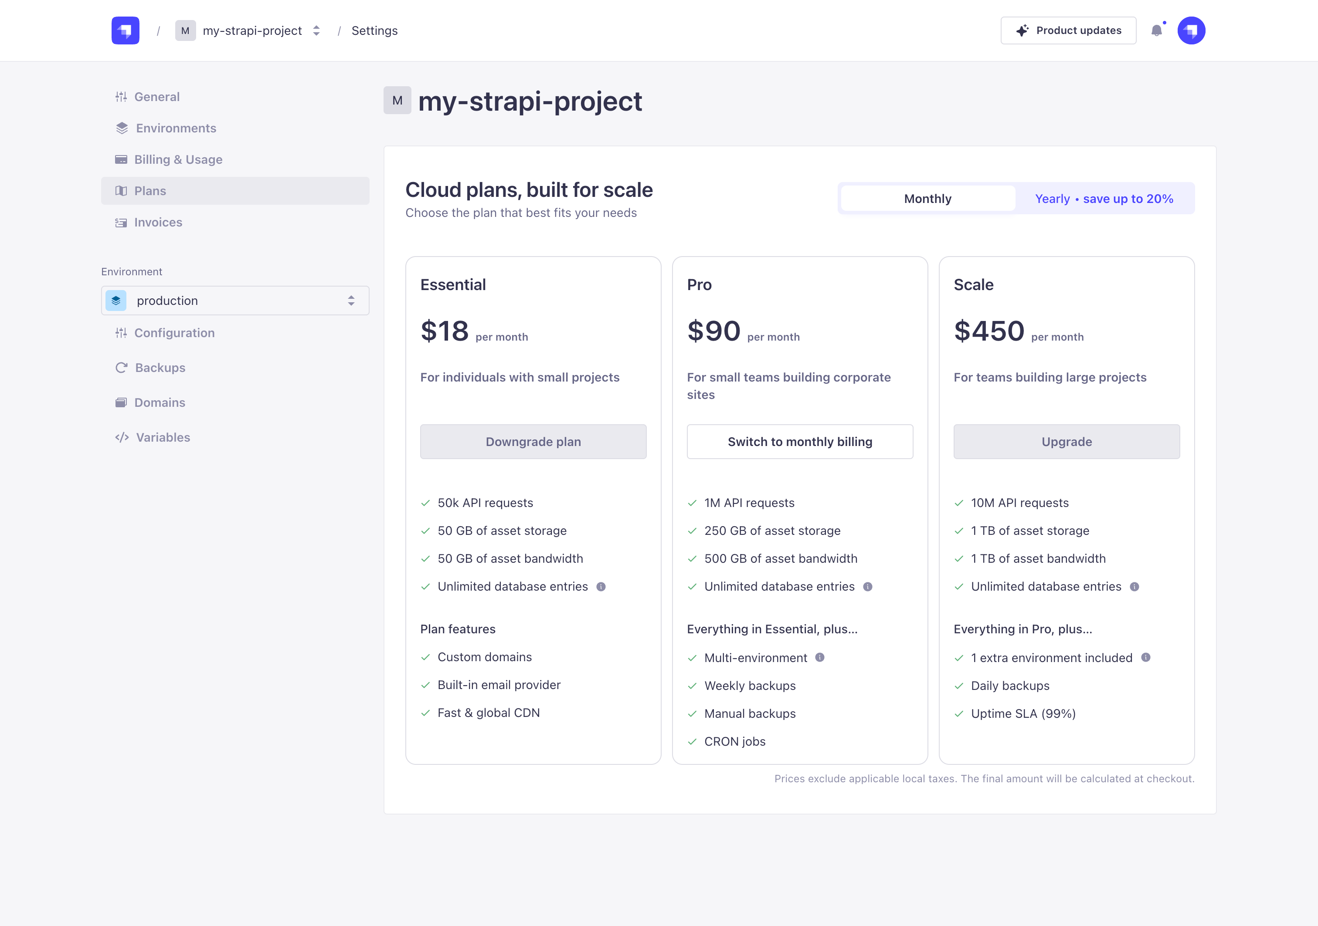Click the Environments layers icon
This screenshot has width=1318, height=926.
click(x=122, y=128)
